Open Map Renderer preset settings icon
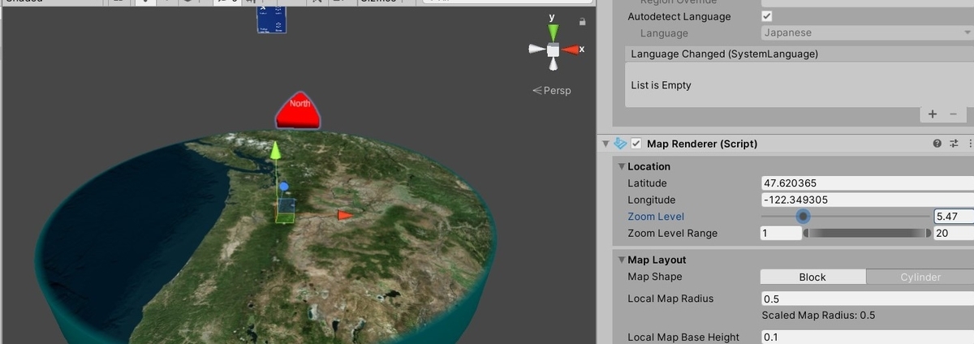Image resolution: width=974 pixels, height=344 pixels. (954, 144)
